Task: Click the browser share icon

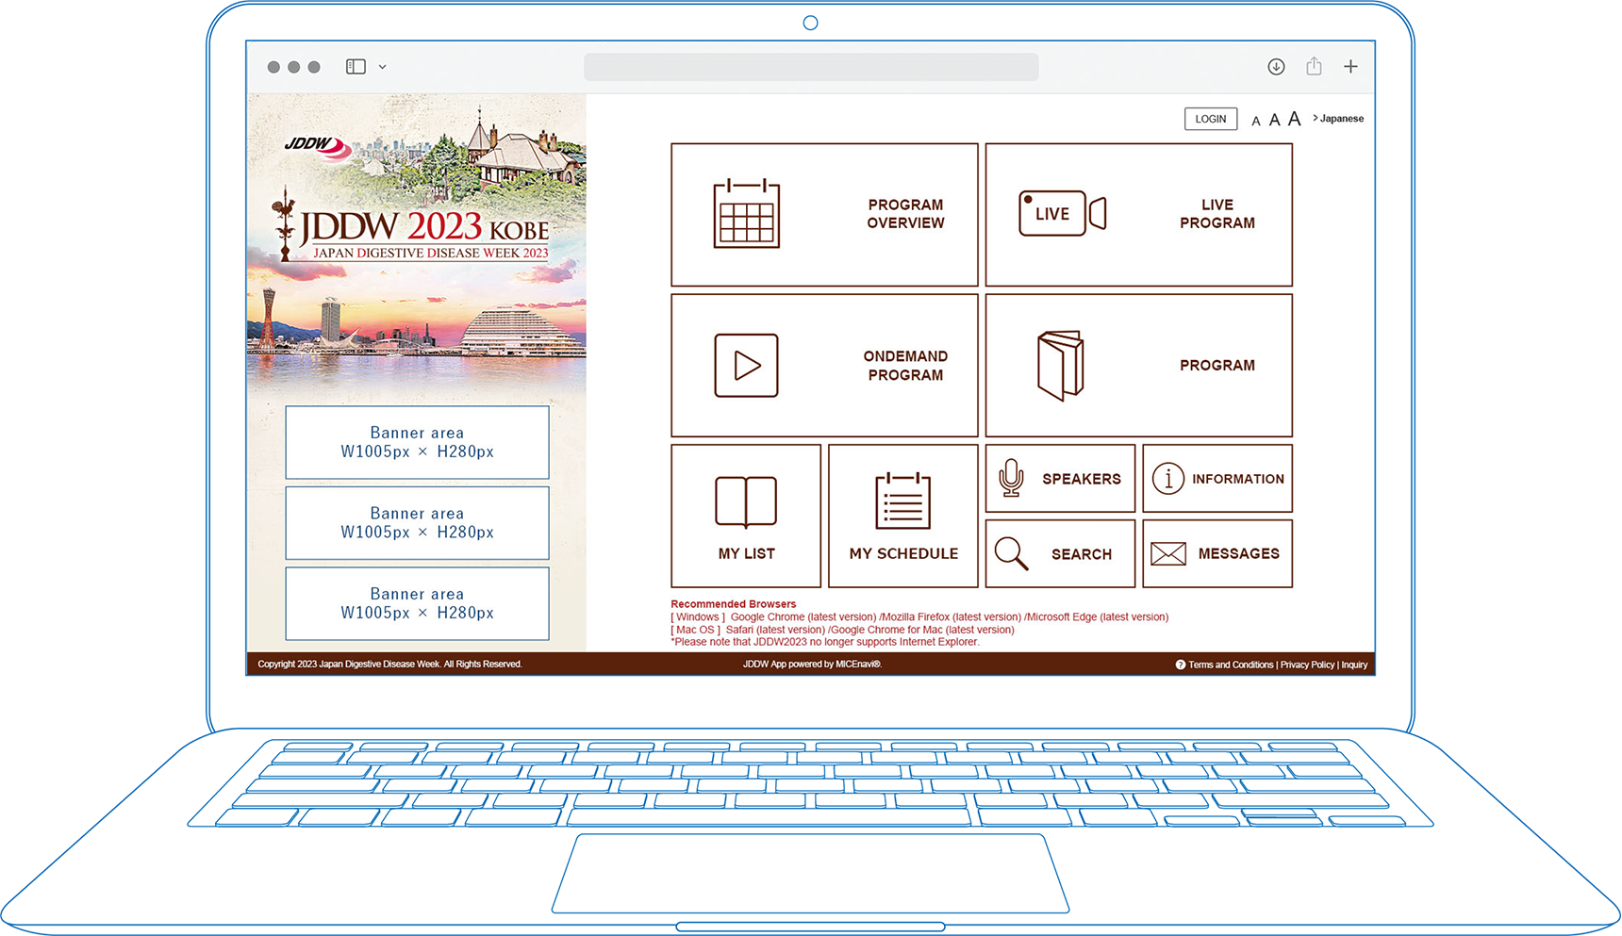Action: pos(1314,65)
